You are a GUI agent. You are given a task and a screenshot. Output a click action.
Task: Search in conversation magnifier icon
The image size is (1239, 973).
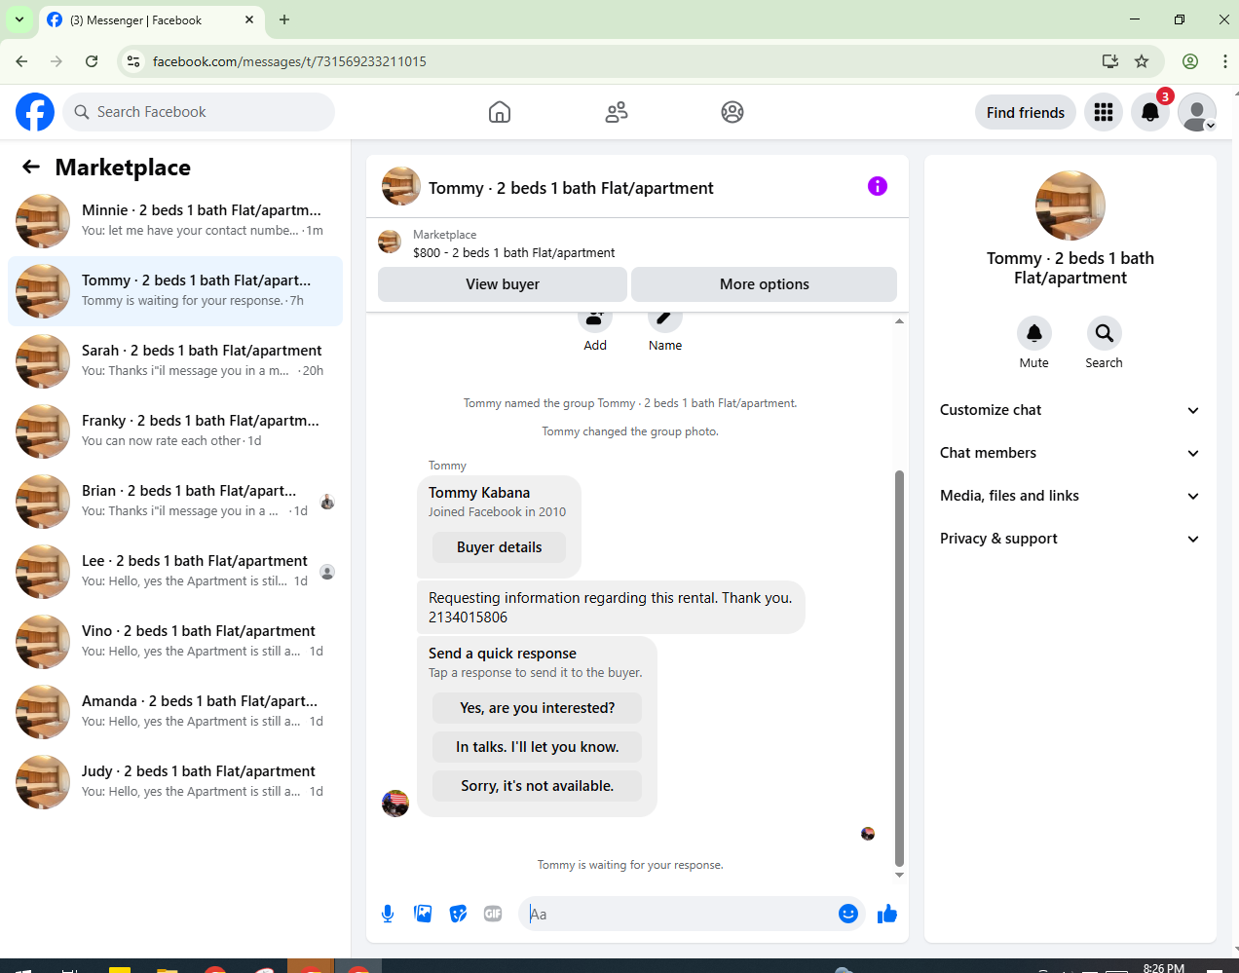coord(1105,333)
